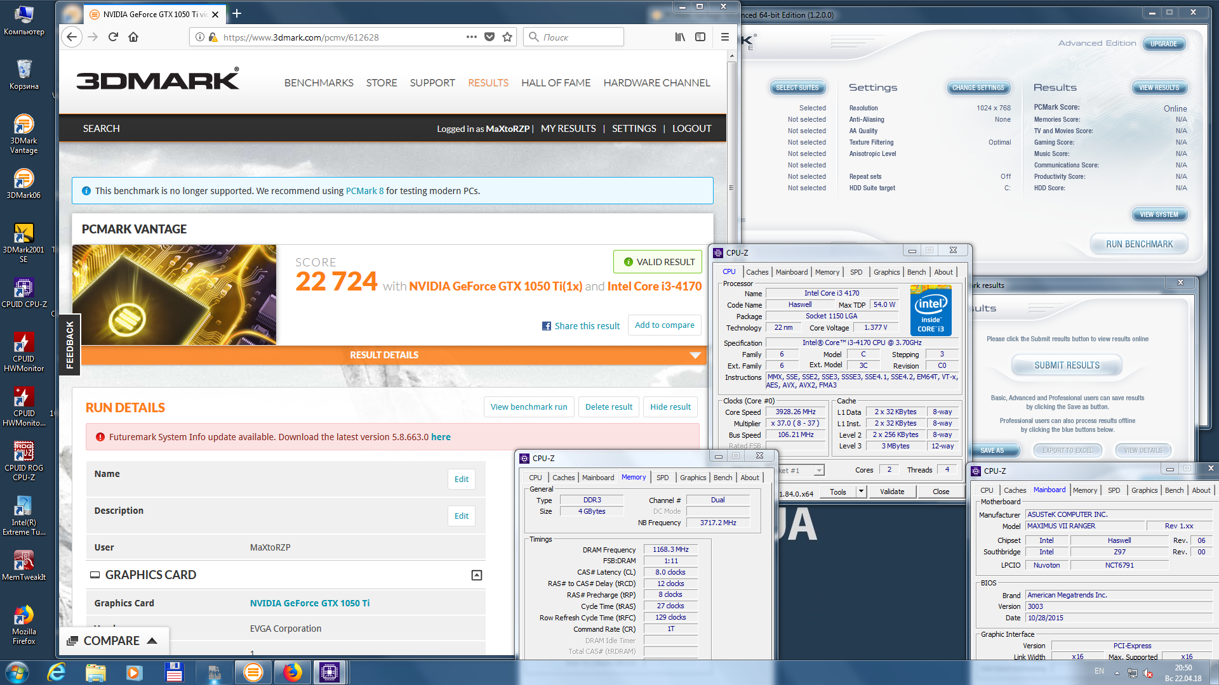Open Windows Explorer folder taskbar icon
The image size is (1219, 685).
[96, 672]
